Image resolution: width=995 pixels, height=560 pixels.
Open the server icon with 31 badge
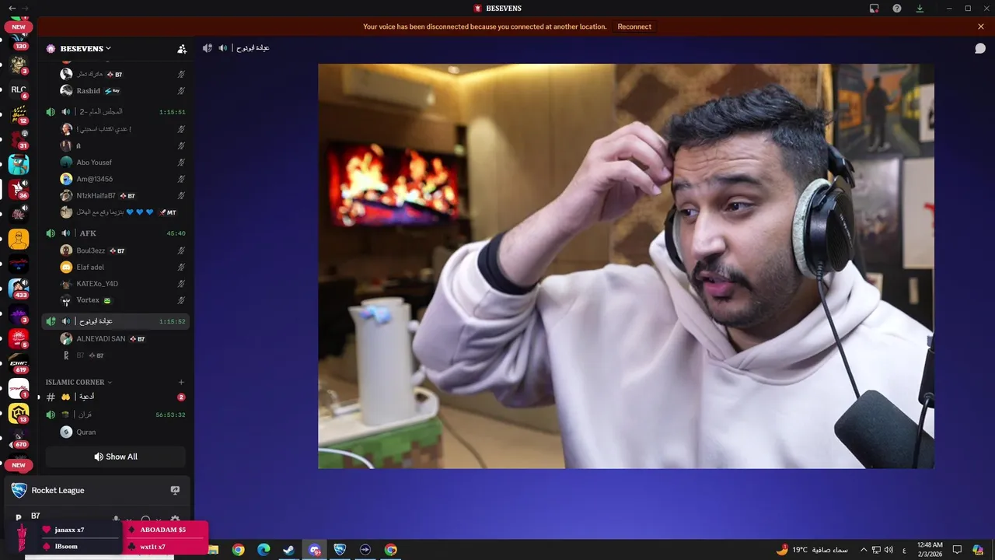point(18,139)
